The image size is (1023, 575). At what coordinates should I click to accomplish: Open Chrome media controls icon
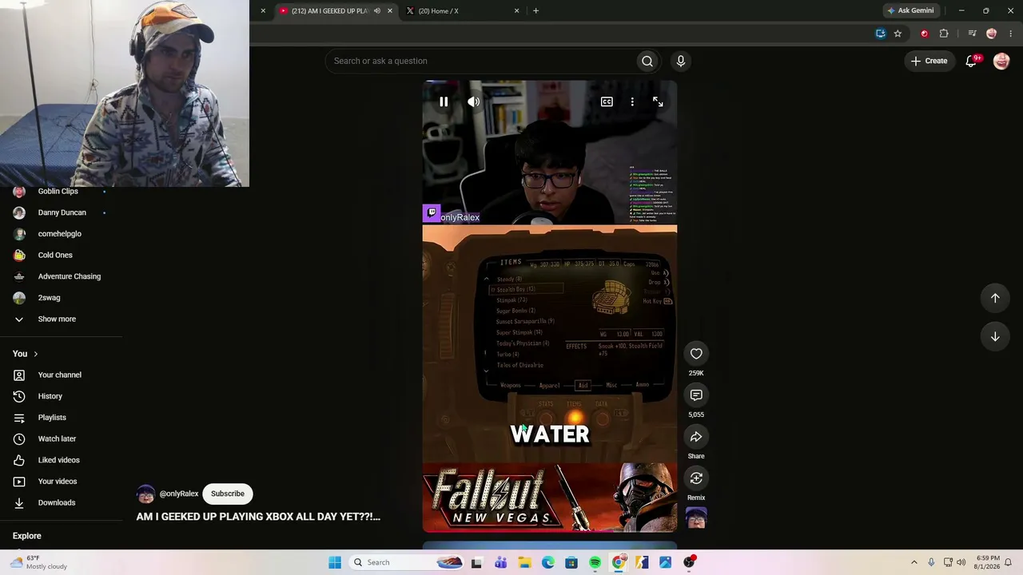(972, 34)
